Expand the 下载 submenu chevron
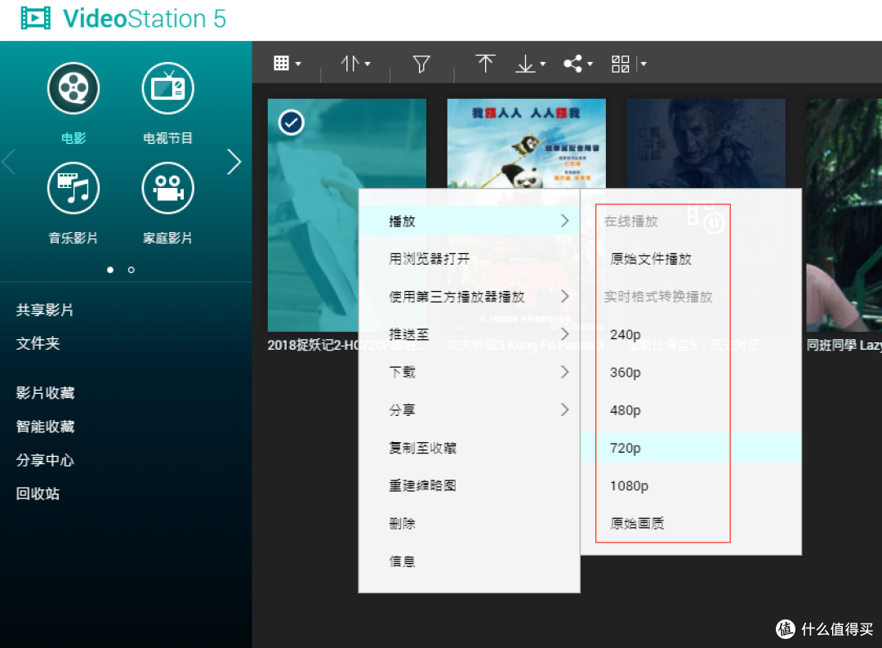Viewport: 882px width, 648px height. pos(565,372)
